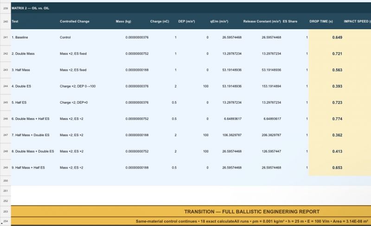
Task: Click DEP value 100 in Double ES row
Action: [x=205, y=86]
